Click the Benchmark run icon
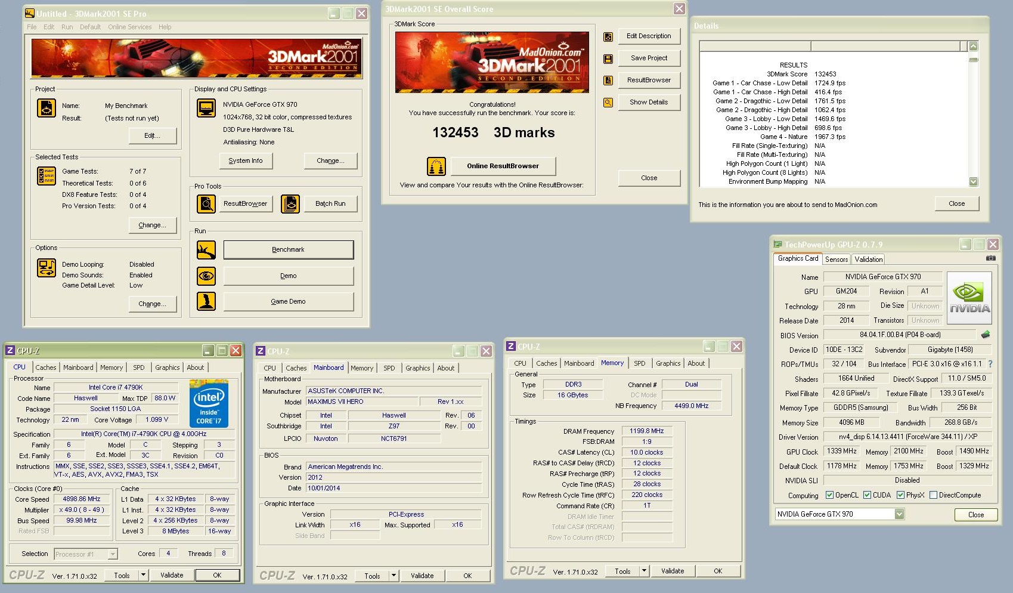This screenshot has width=1013, height=593. point(206,250)
